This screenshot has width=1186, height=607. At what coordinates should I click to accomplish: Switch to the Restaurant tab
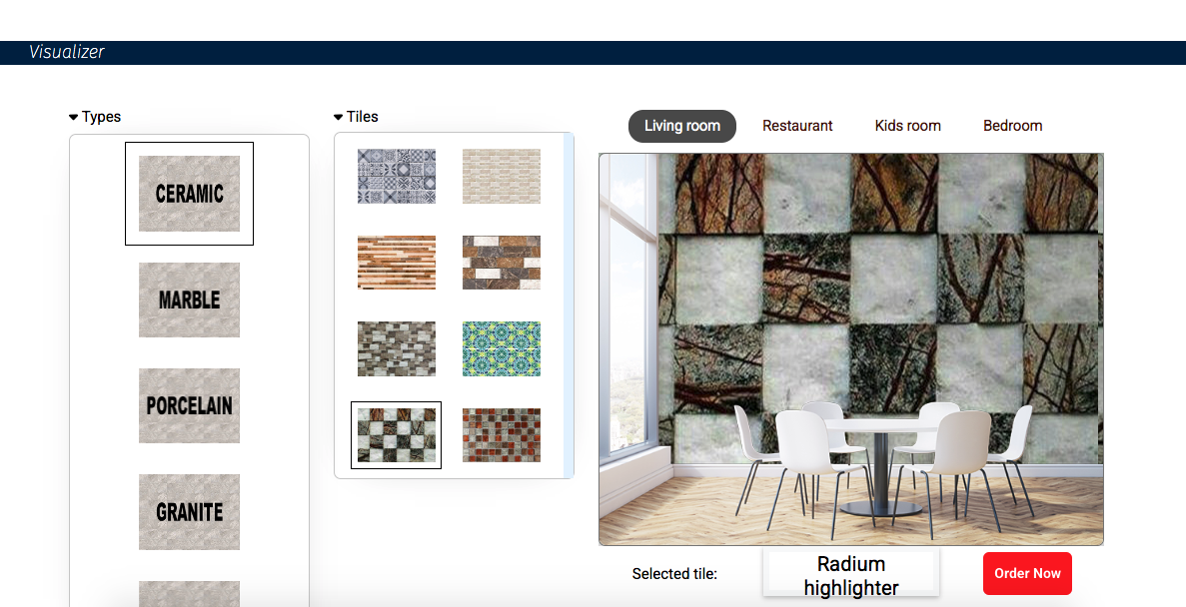click(797, 126)
